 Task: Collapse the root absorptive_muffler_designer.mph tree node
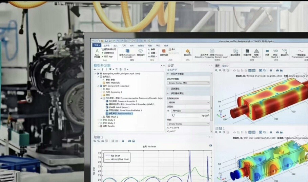click(x=95, y=74)
